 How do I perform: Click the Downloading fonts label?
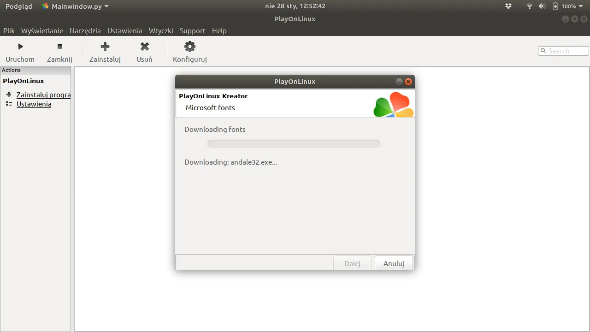tap(215, 130)
